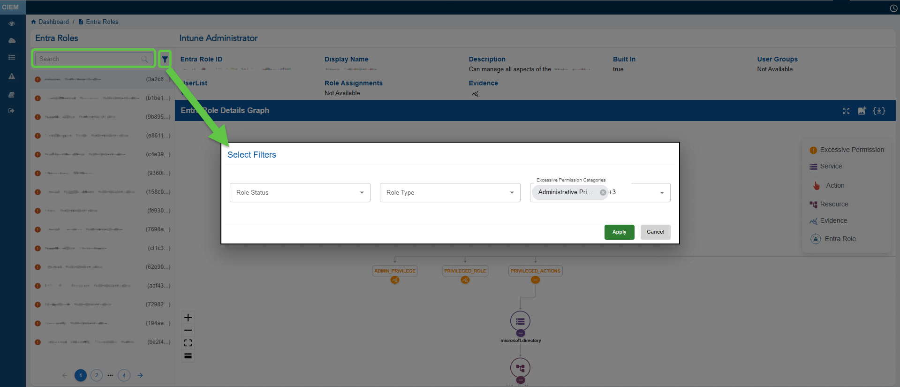Expand graph to fullscreen icon
This screenshot has height=387, width=900.
click(846, 111)
